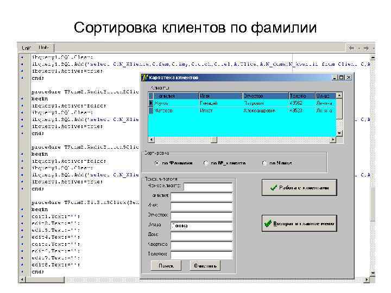Click Возврат в главное меню button
The width and height of the screenshot is (391, 293).
click(x=299, y=223)
